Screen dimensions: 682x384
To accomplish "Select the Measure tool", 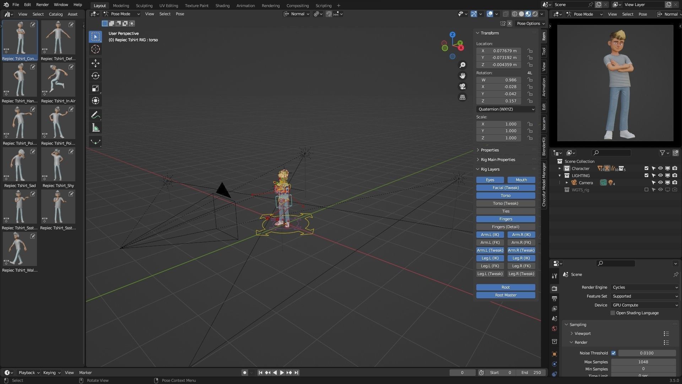I will pos(95,128).
